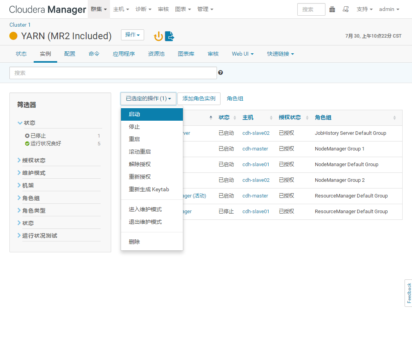
Task: Open the 主机 top menu
Action: (x=121, y=9)
